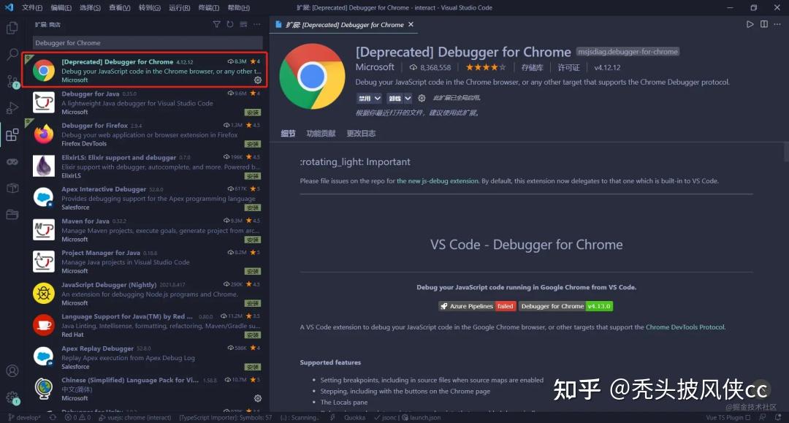
Task: Open editor more actions ellipsis
Action: pyautogui.click(x=777, y=24)
